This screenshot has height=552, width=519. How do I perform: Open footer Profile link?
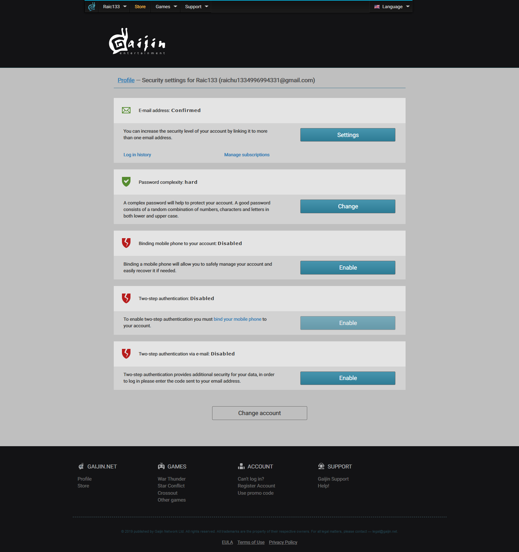[85, 479]
